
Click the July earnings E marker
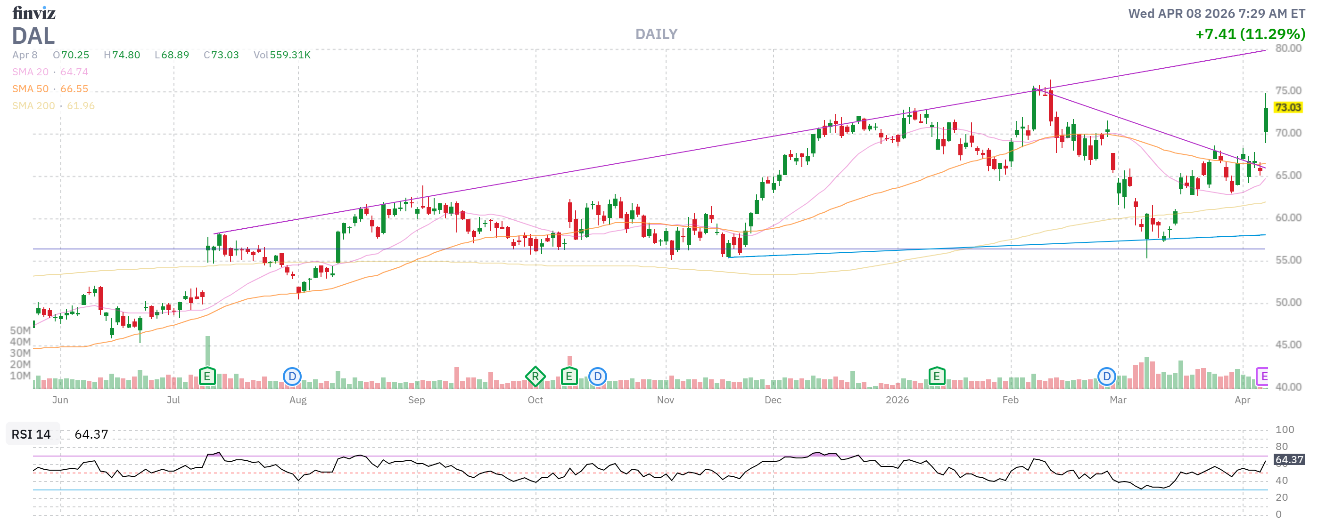pyautogui.click(x=207, y=377)
